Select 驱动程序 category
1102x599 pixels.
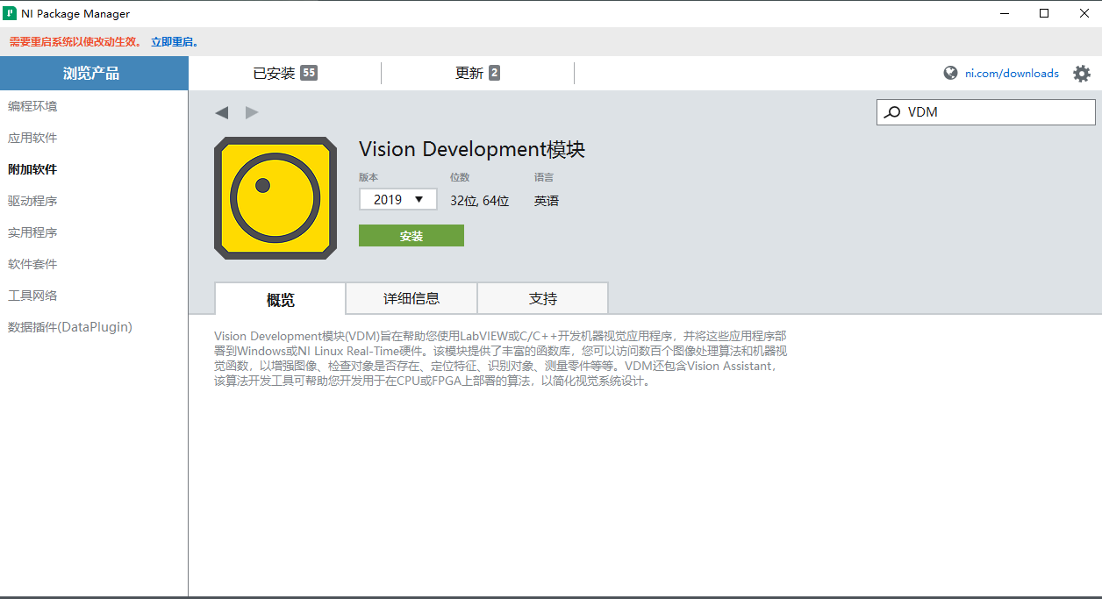click(32, 201)
